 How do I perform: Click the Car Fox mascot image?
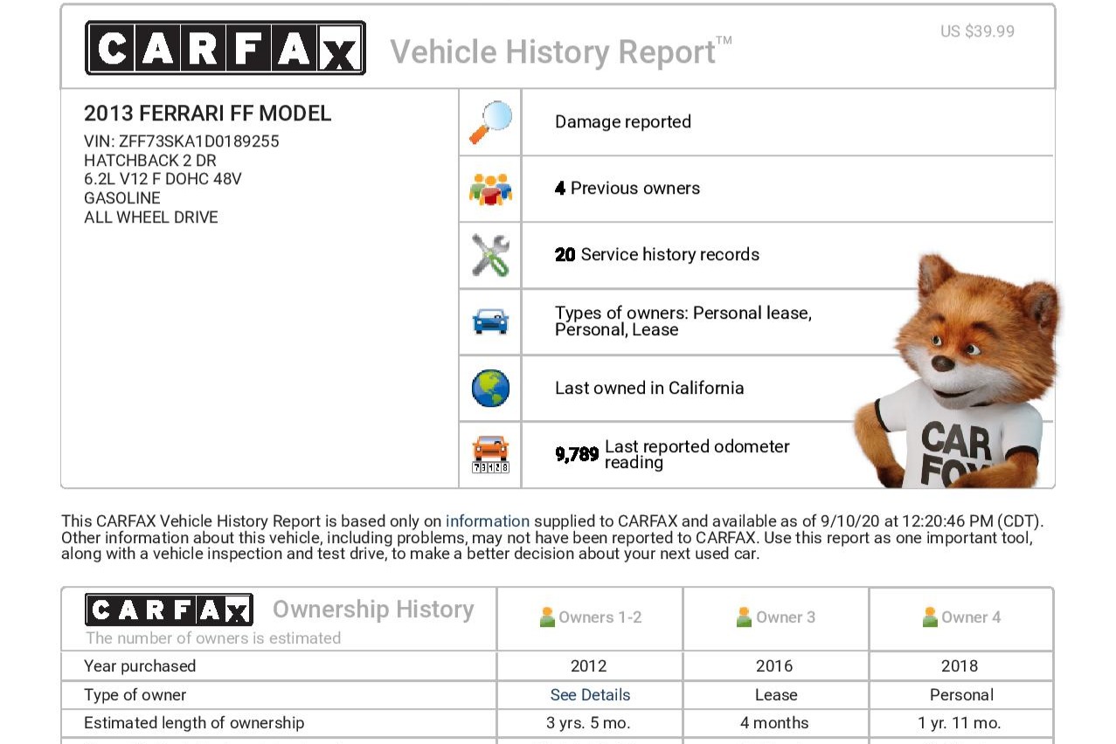(x=955, y=371)
